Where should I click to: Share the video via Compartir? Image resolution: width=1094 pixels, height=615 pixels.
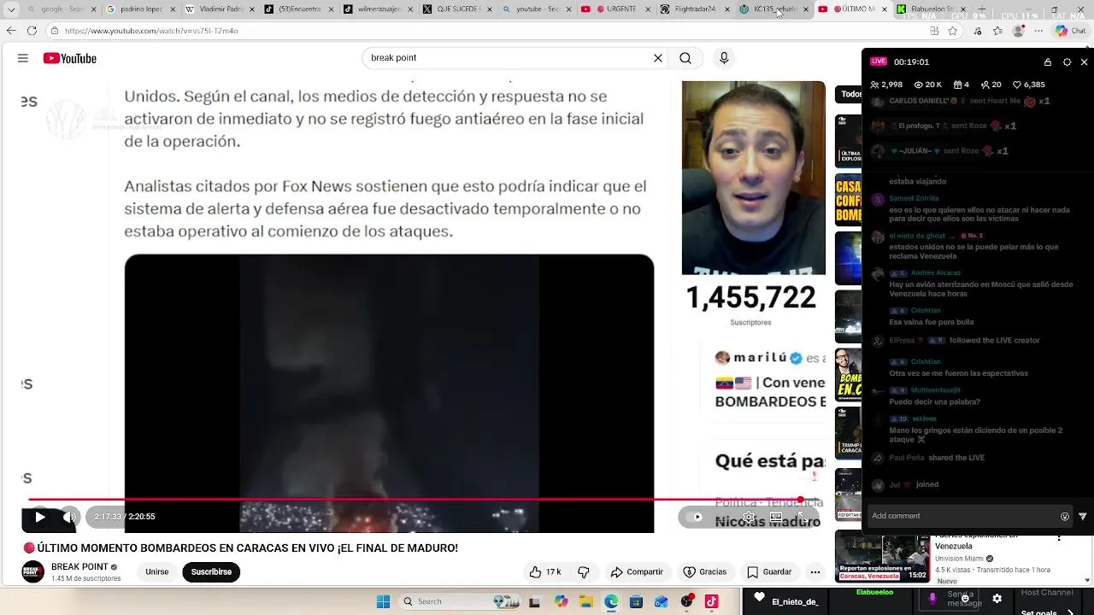click(x=637, y=571)
